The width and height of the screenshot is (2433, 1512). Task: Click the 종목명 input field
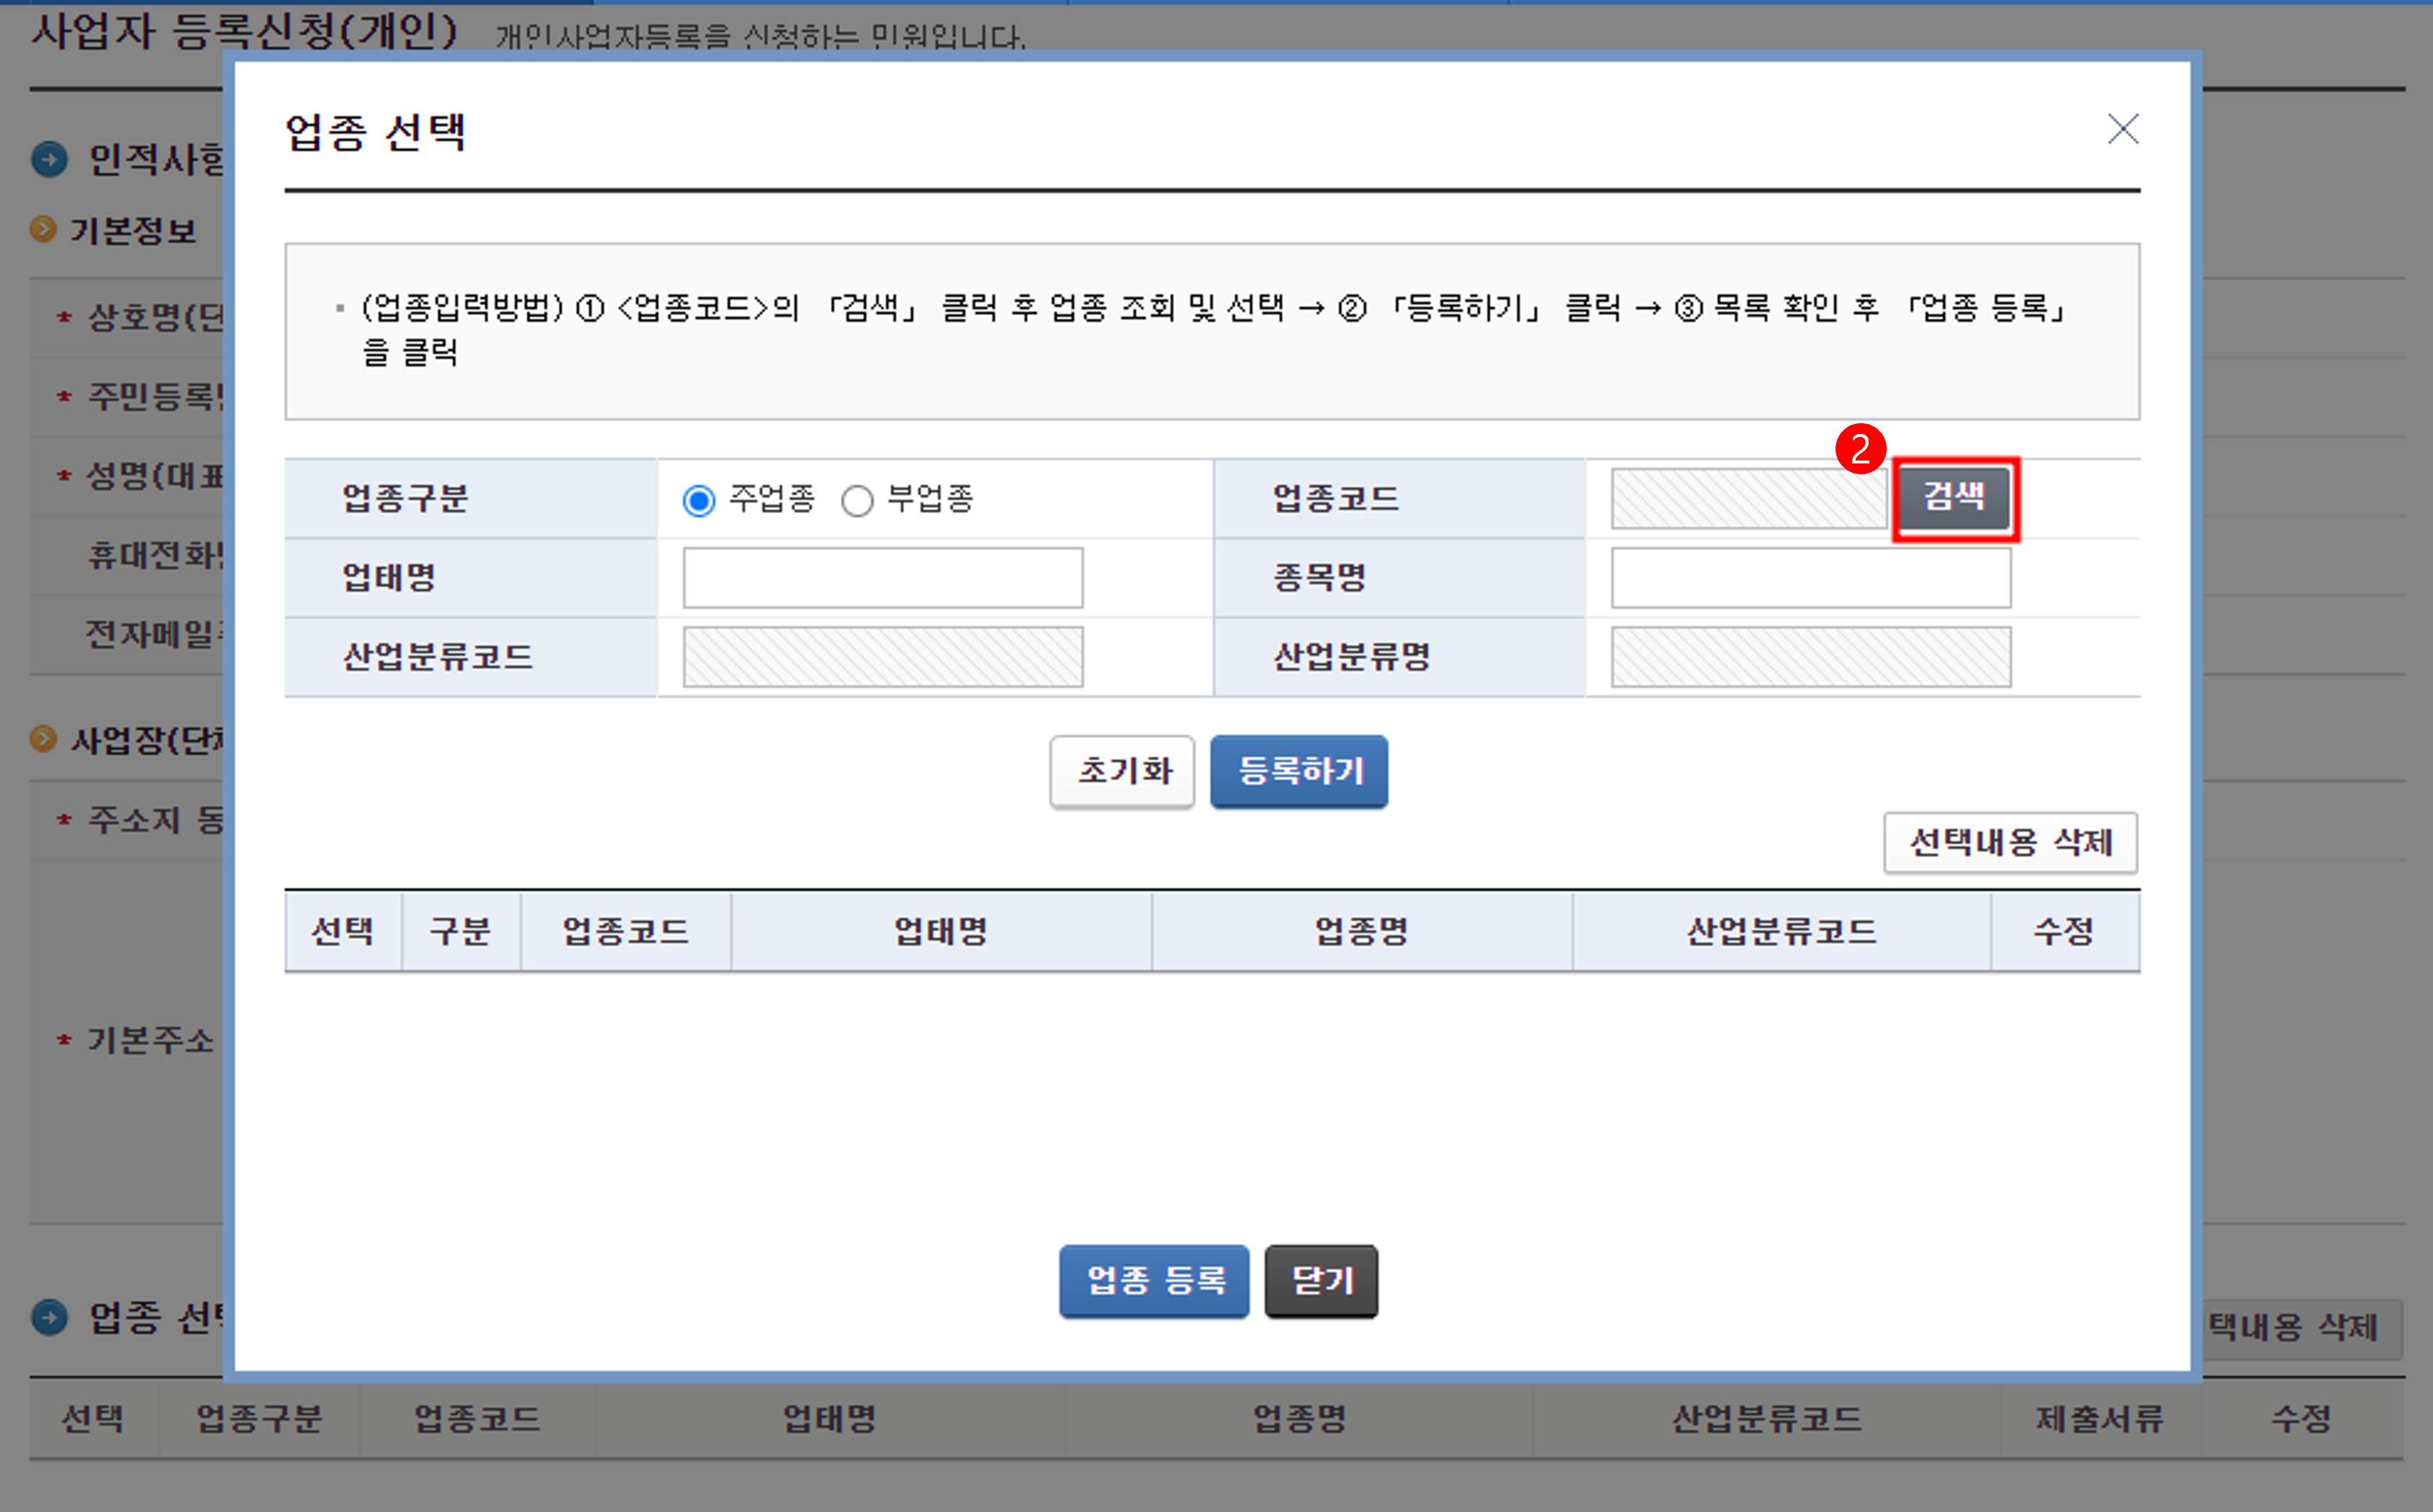(x=1810, y=577)
